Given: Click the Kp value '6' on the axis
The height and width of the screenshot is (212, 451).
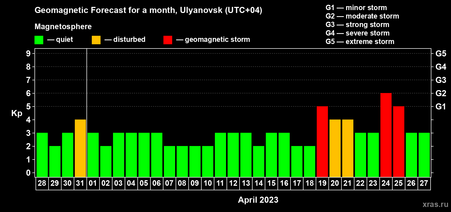Looking at the screenshot, I should click(28, 93).
